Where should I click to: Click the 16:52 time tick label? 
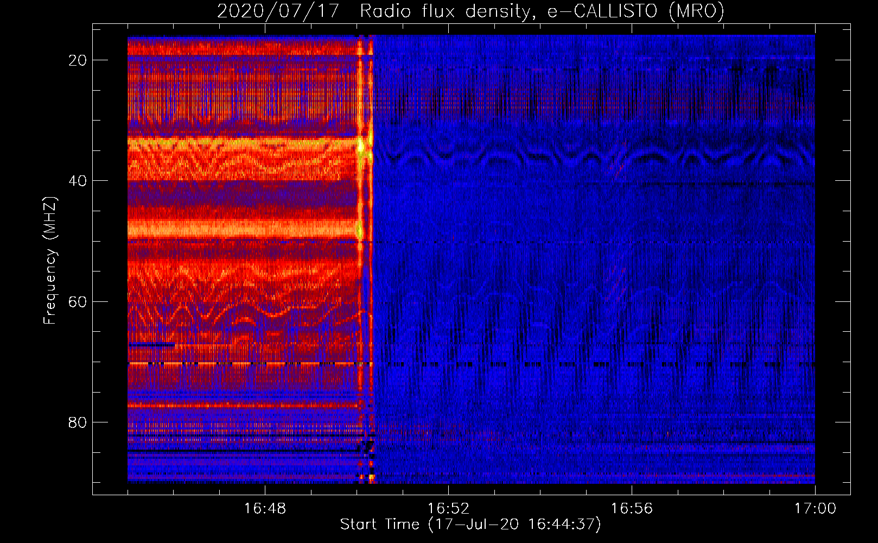coord(448,509)
